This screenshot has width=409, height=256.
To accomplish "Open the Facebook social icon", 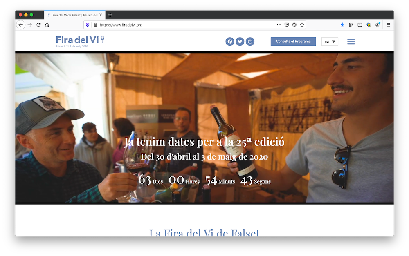I will pyautogui.click(x=230, y=42).
